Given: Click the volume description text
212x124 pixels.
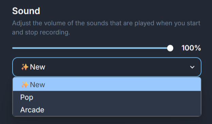Looking at the screenshot, I should (106, 28).
